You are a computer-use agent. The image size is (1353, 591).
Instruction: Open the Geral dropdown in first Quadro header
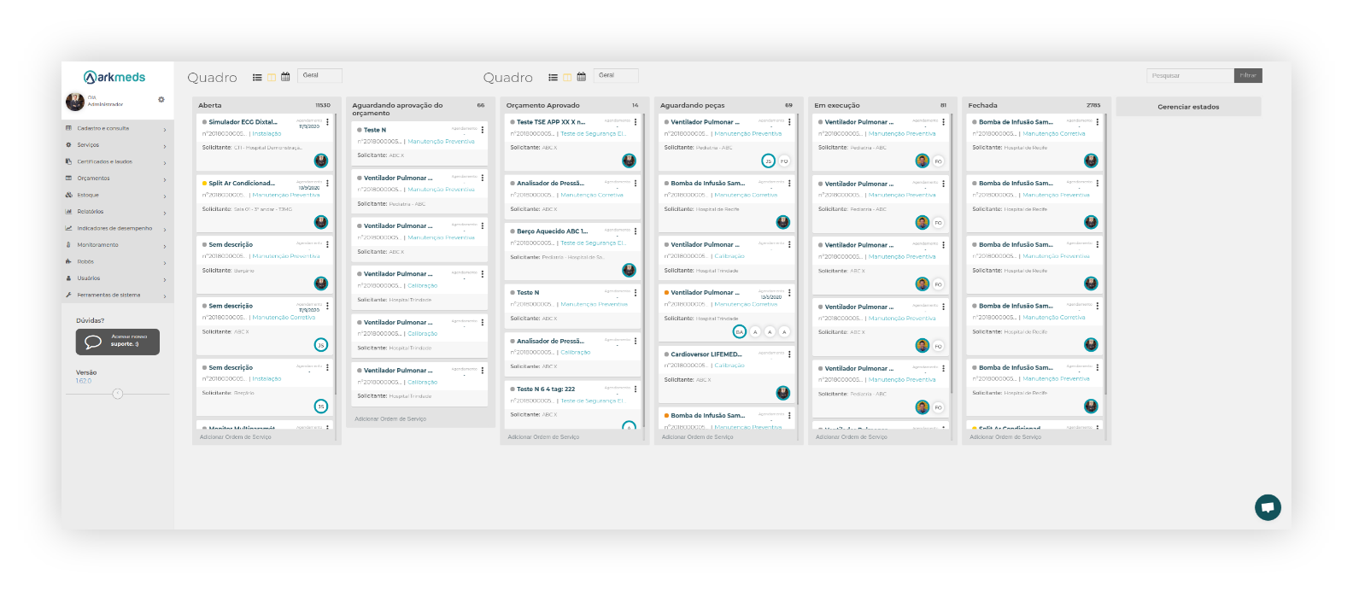click(x=320, y=75)
